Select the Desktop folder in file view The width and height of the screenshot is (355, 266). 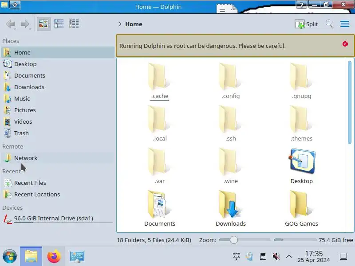(302, 161)
